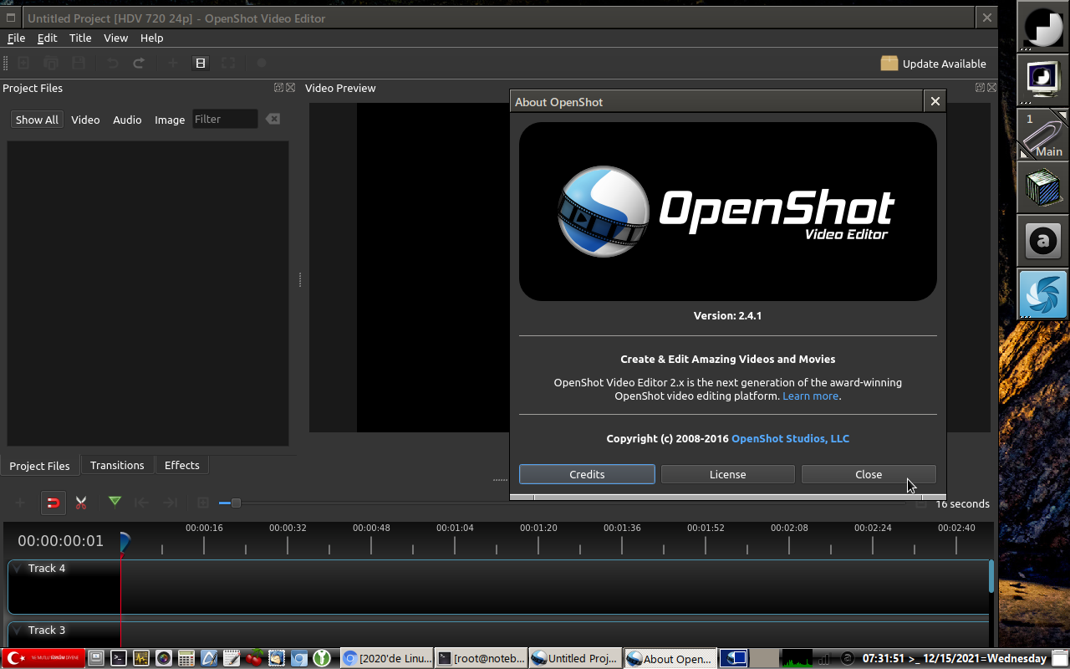Screen dimensions: 1070x669
Task: Switch to the root@noteb terminal task
Action: pos(482,658)
